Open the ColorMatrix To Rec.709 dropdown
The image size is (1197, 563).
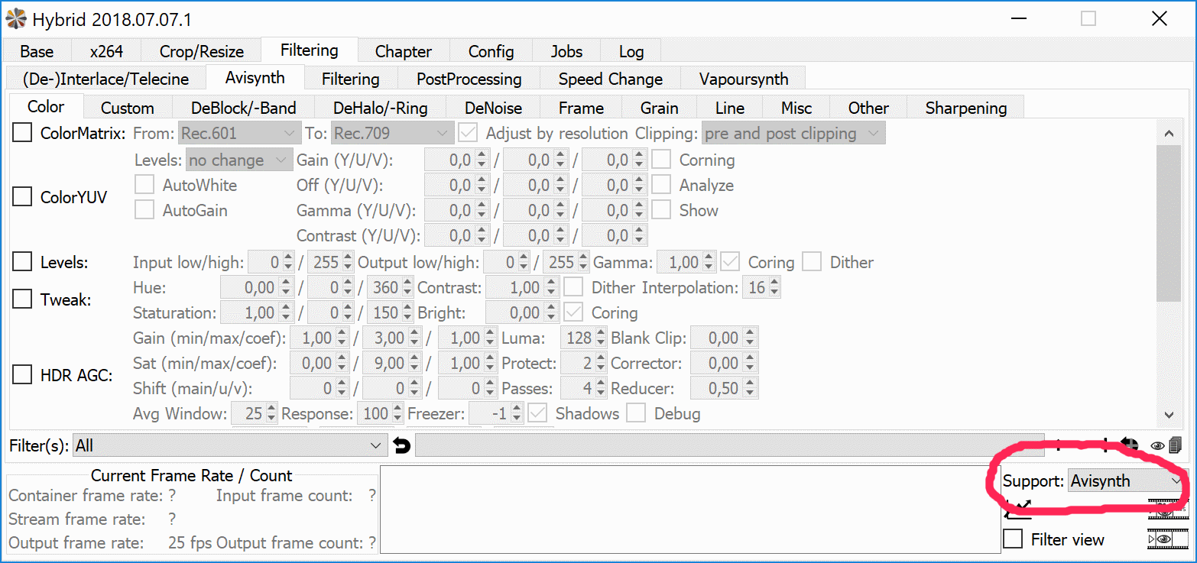[x=392, y=134]
